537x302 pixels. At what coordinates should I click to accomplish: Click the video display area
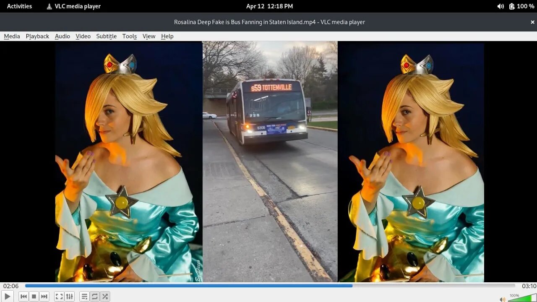[x=269, y=161]
